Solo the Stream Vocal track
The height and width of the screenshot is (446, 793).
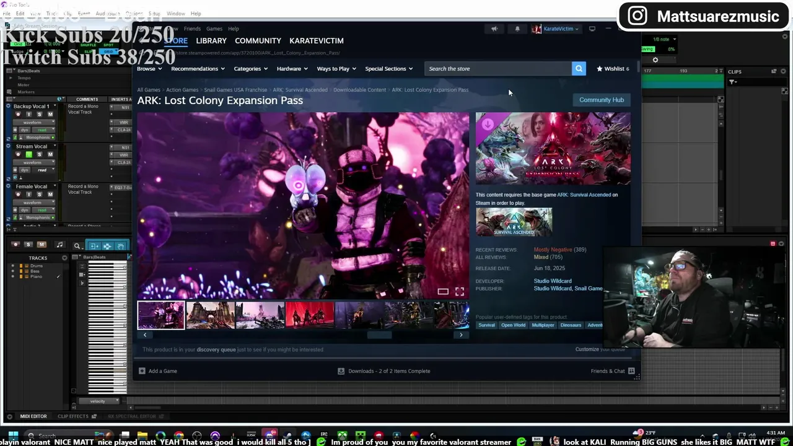click(40, 154)
